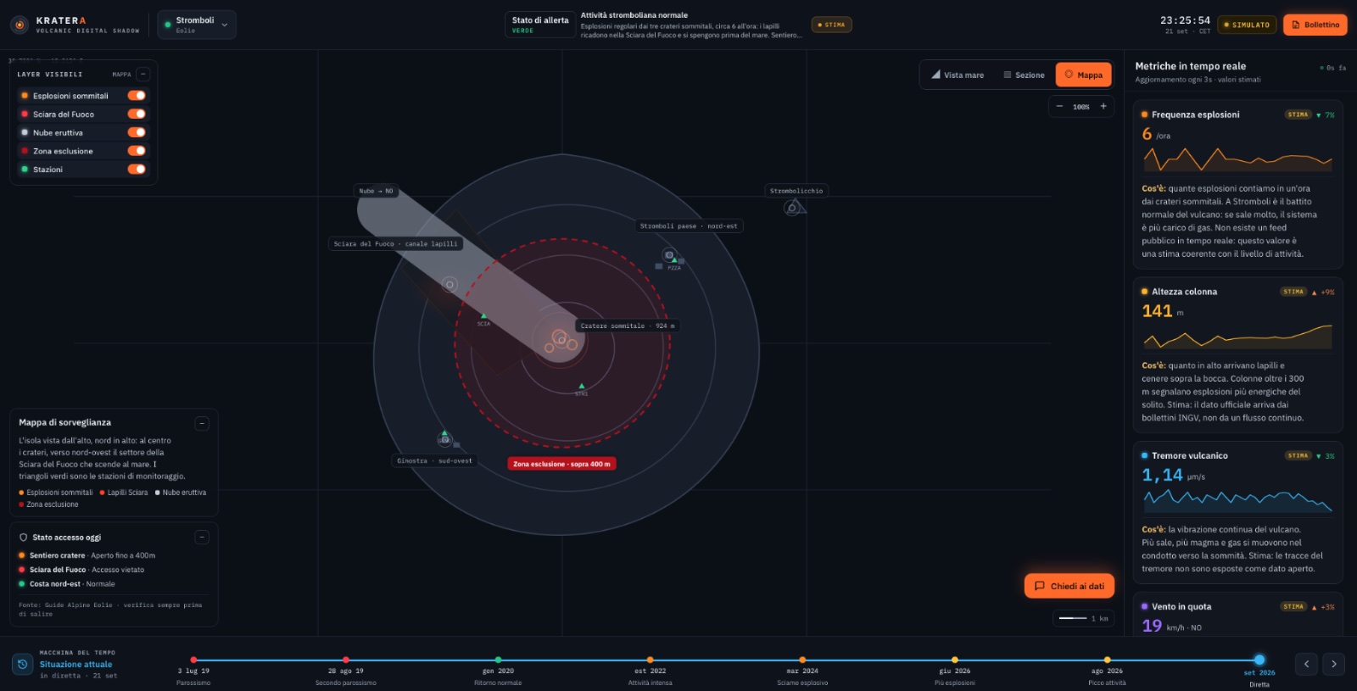Click the Frequenza esplosioni sparkline chart

click(x=1237, y=159)
